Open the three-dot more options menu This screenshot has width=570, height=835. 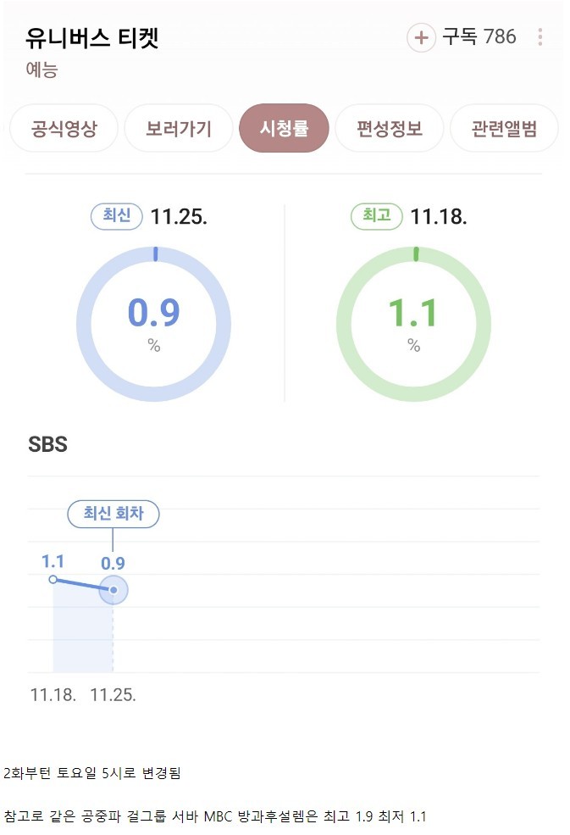[541, 37]
